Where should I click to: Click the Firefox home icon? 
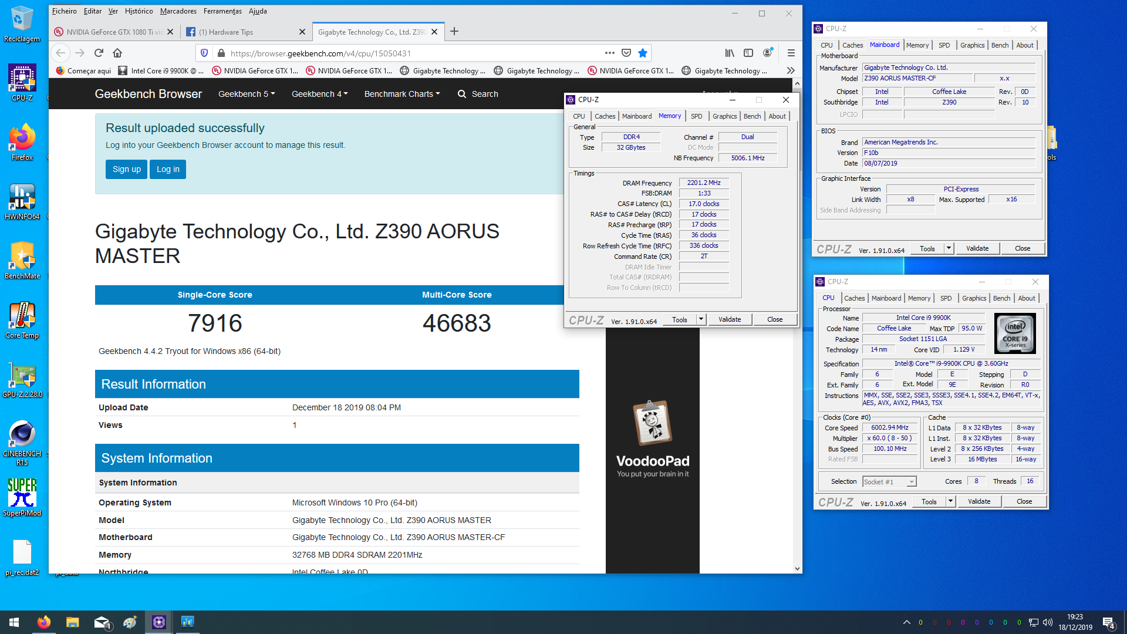pos(117,53)
